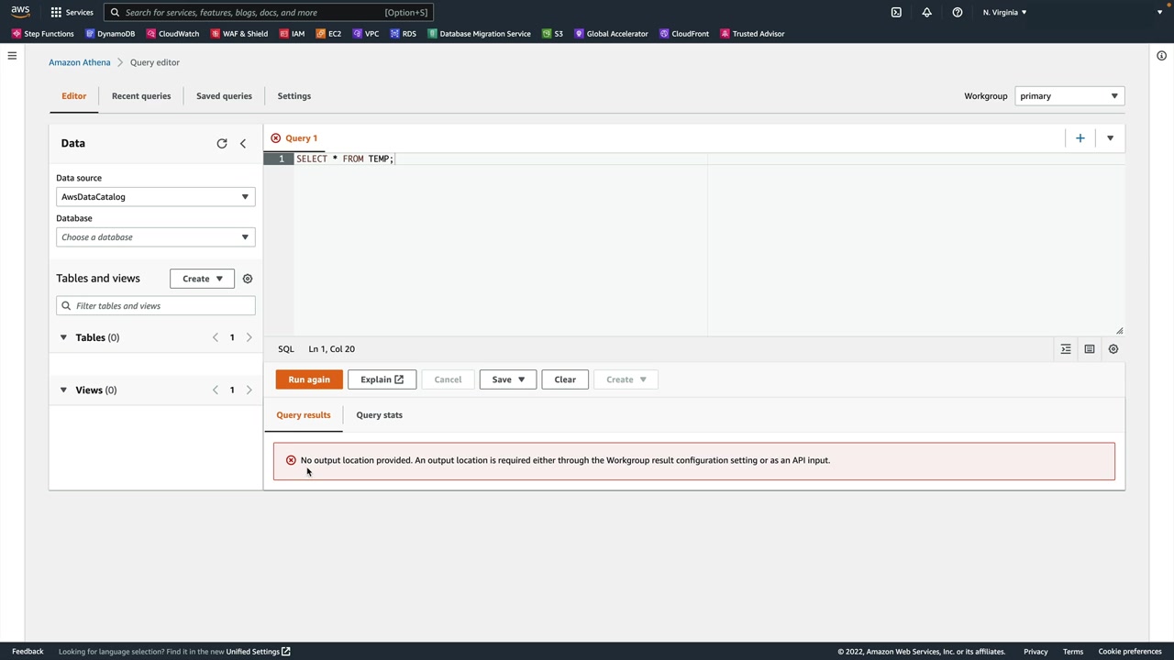Add a new query tab with plus

click(x=1080, y=138)
